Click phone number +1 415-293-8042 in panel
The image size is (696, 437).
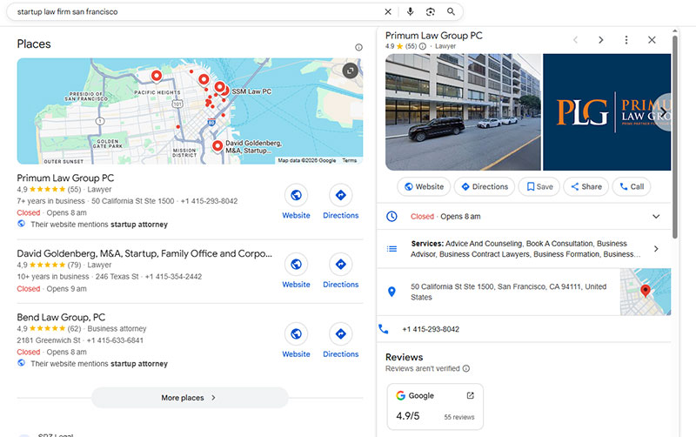pyautogui.click(x=431, y=329)
